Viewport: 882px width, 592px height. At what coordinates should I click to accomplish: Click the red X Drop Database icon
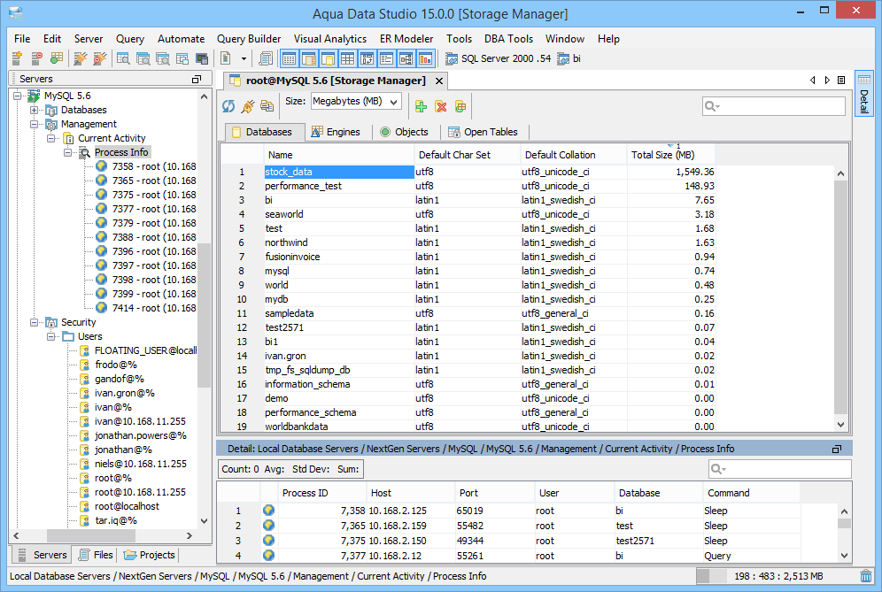coord(440,105)
